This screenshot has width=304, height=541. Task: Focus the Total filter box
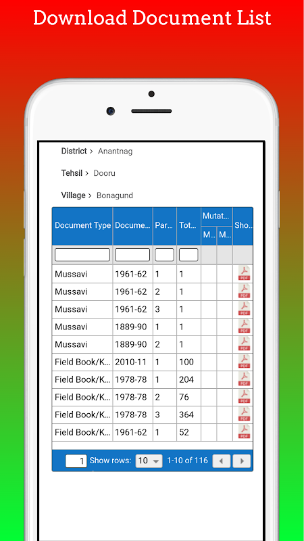coord(188,255)
